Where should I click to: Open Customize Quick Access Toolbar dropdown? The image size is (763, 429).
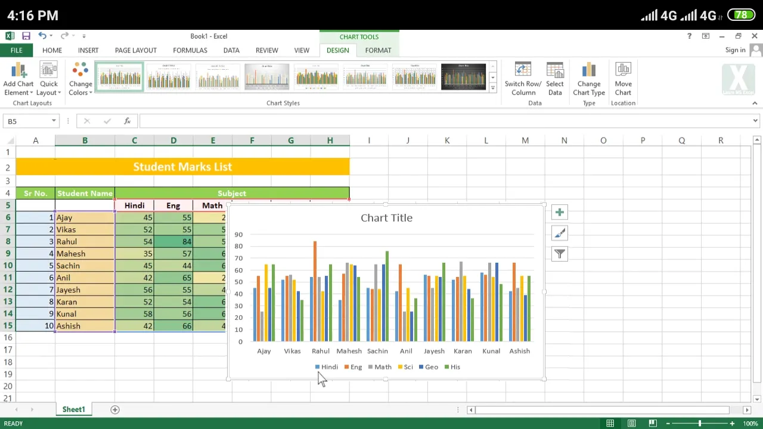[x=83, y=36]
